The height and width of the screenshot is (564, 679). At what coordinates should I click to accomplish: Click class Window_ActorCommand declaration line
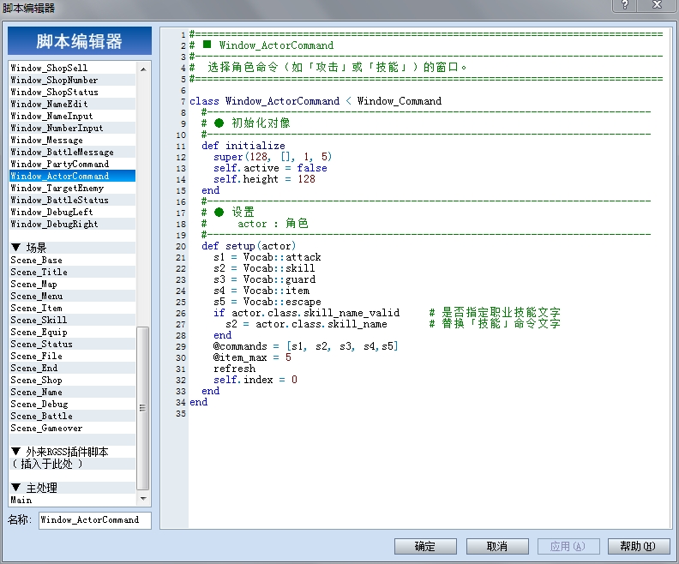315,101
